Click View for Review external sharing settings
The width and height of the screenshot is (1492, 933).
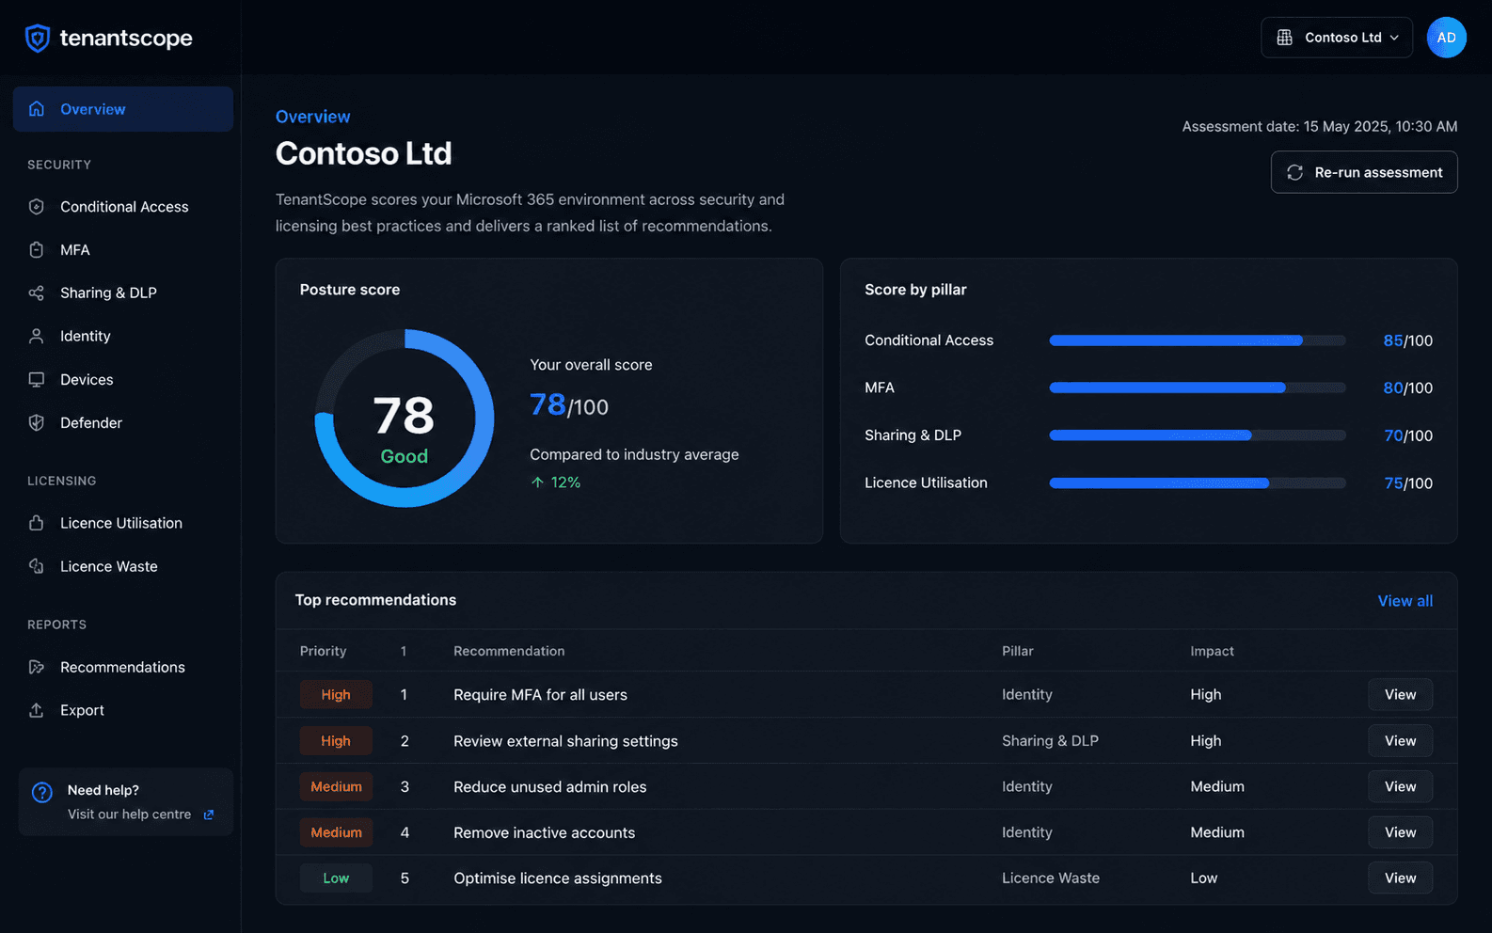(1400, 741)
